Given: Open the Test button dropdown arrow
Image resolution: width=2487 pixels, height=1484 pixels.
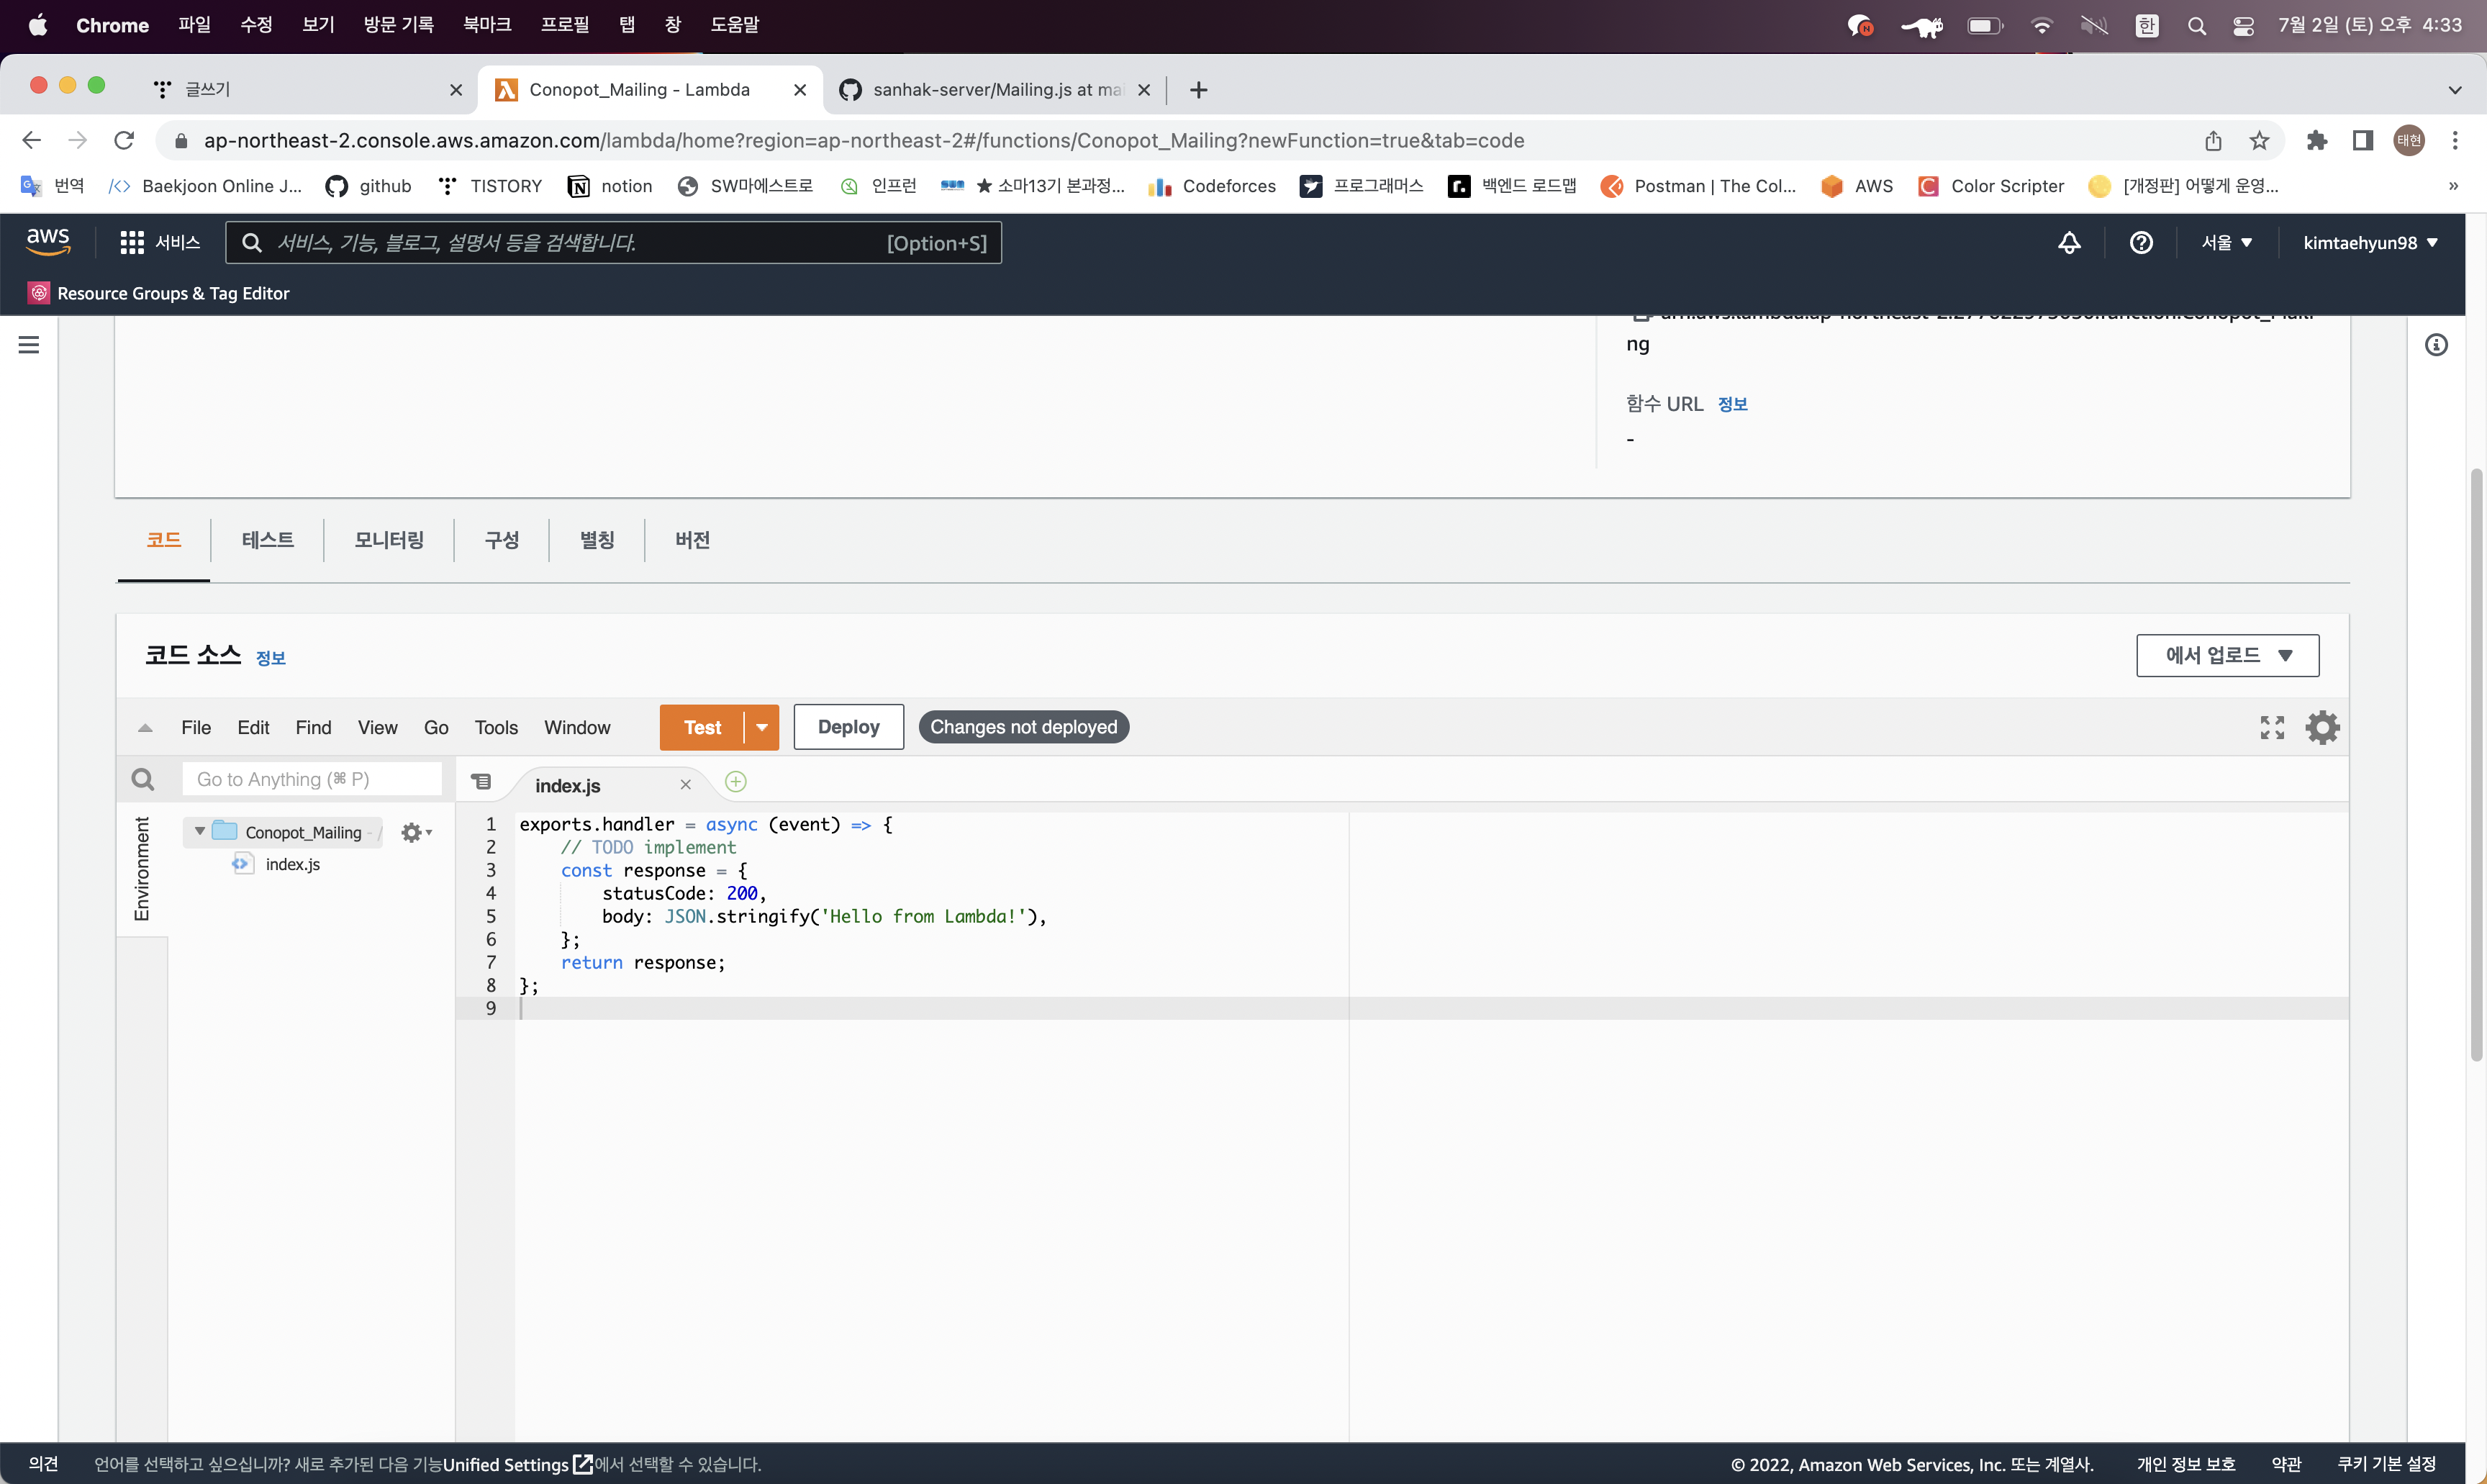Looking at the screenshot, I should tap(761, 727).
